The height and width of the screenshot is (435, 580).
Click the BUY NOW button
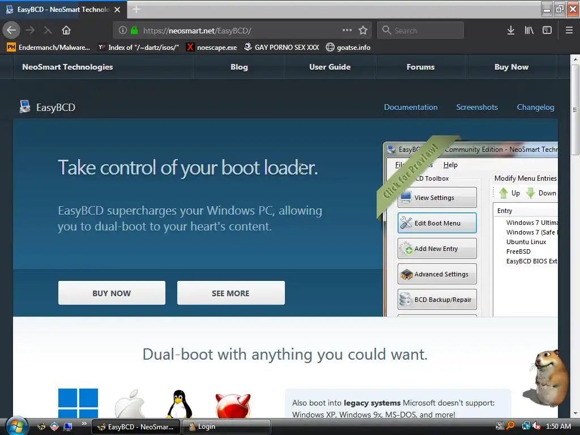[112, 293]
